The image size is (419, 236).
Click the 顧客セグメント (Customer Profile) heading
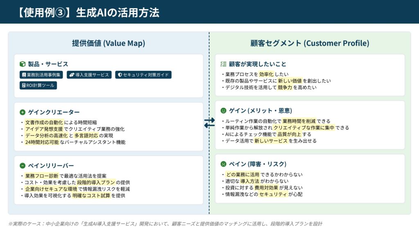[310, 43]
